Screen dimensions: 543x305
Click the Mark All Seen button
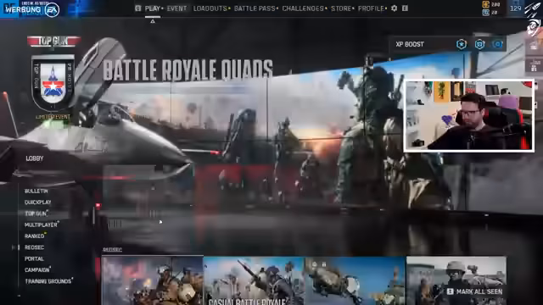475,291
